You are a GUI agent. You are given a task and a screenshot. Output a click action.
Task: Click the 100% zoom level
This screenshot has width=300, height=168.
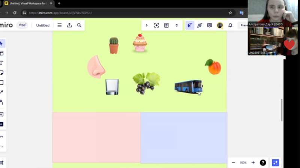(243, 163)
